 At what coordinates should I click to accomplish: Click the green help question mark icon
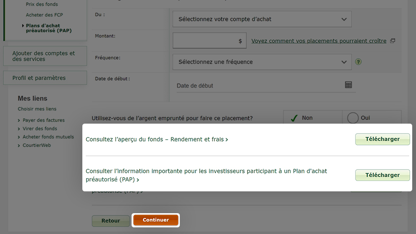point(358,62)
